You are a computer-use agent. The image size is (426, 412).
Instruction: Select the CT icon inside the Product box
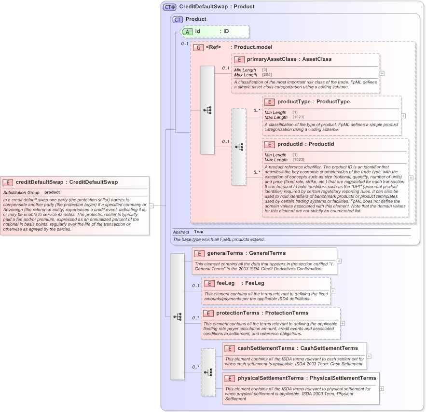pos(178,19)
